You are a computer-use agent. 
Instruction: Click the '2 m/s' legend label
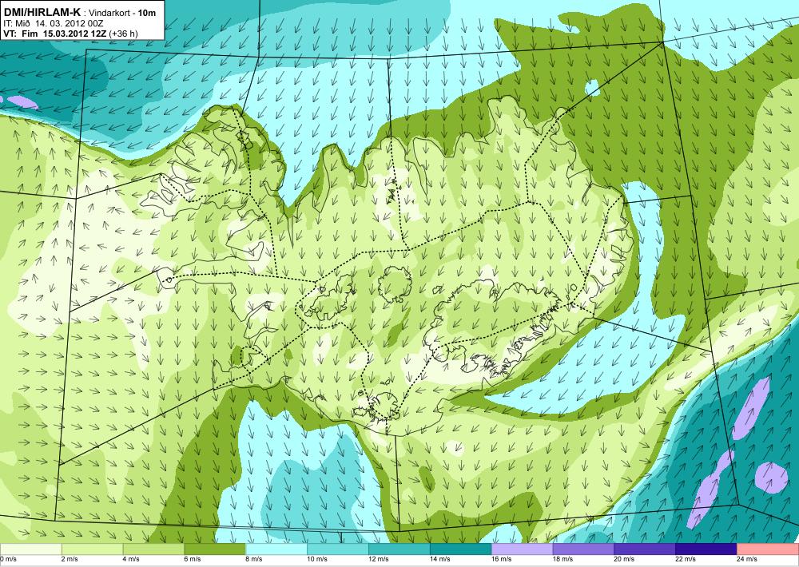pyautogui.click(x=70, y=559)
